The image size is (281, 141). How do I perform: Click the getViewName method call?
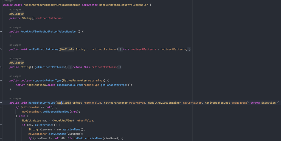(72, 129)
